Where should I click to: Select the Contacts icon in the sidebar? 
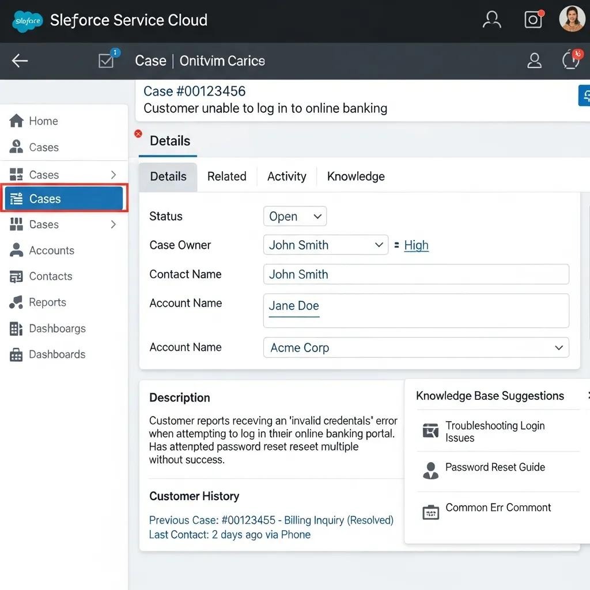tap(16, 276)
